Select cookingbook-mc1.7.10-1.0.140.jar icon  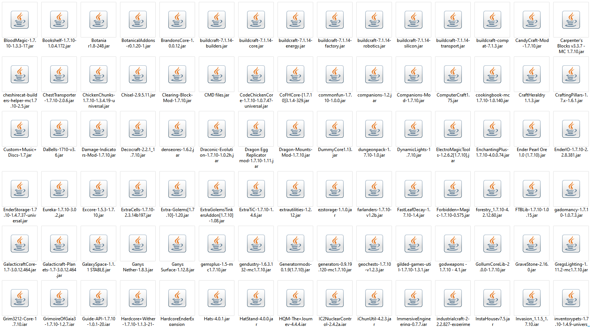point(492,74)
